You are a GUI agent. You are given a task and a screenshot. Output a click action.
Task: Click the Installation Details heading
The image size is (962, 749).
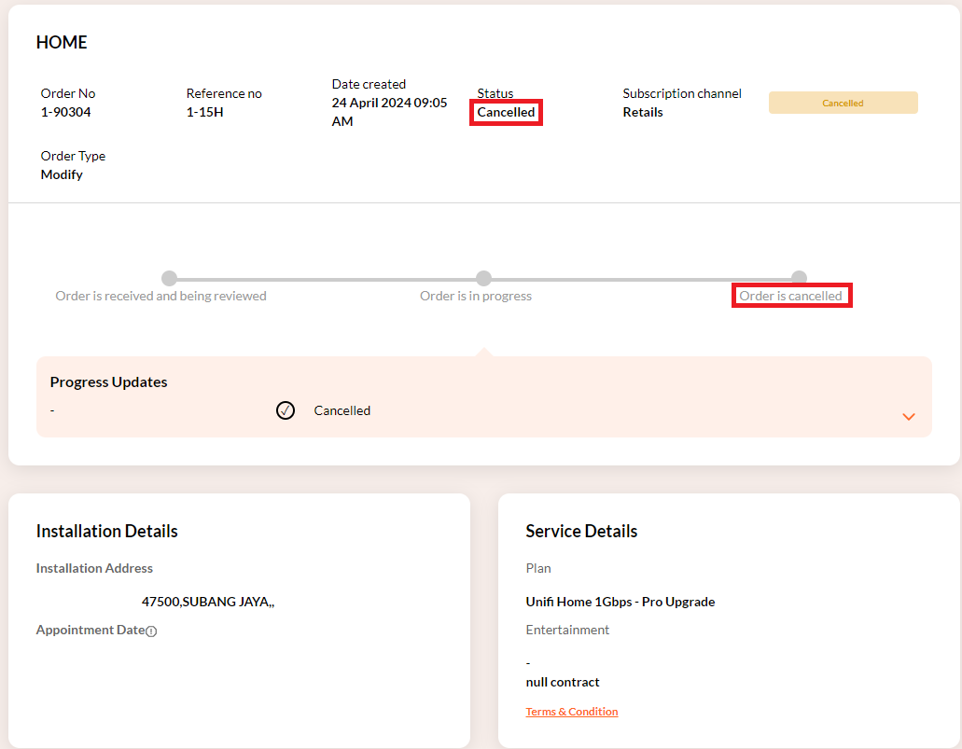click(x=106, y=531)
